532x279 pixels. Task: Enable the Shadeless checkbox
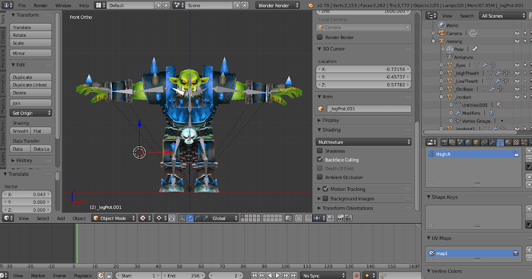(320, 151)
